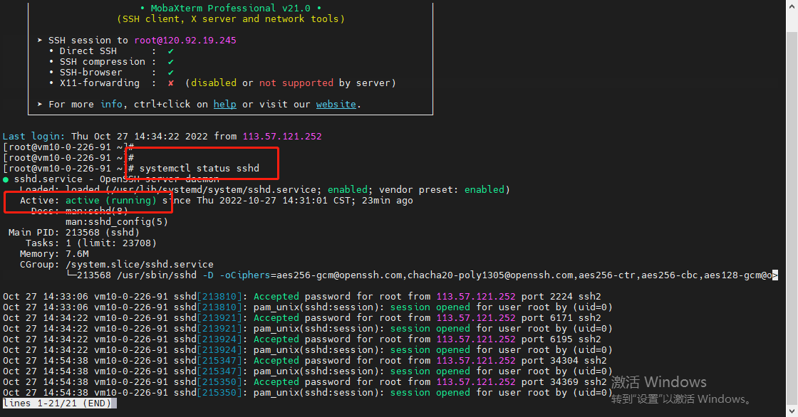Click the CGroup /system.slice/sshd.service path

tap(140, 265)
